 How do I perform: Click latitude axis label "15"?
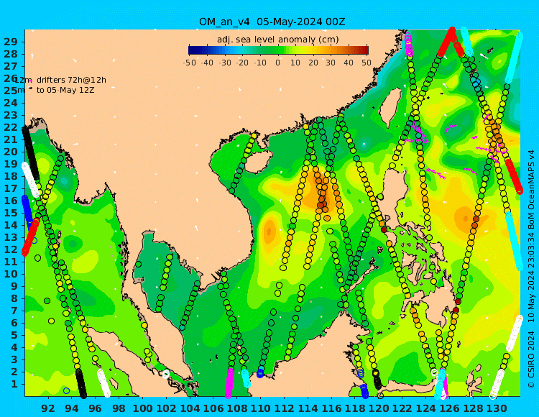point(10,213)
